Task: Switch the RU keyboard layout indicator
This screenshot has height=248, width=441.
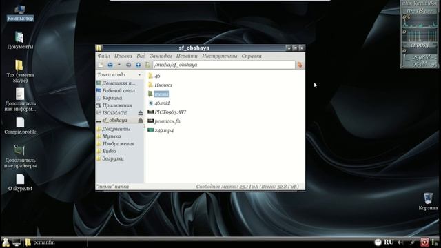Action: click(389, 242)
